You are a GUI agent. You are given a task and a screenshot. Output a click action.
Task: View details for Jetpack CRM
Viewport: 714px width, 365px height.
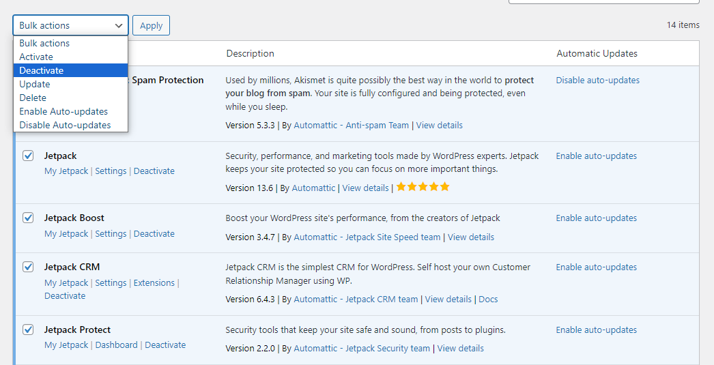(x=448, y=300)
